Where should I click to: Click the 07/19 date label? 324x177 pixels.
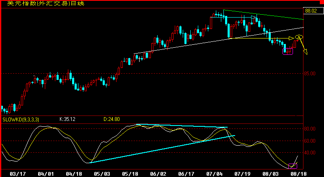click(242, 174)
